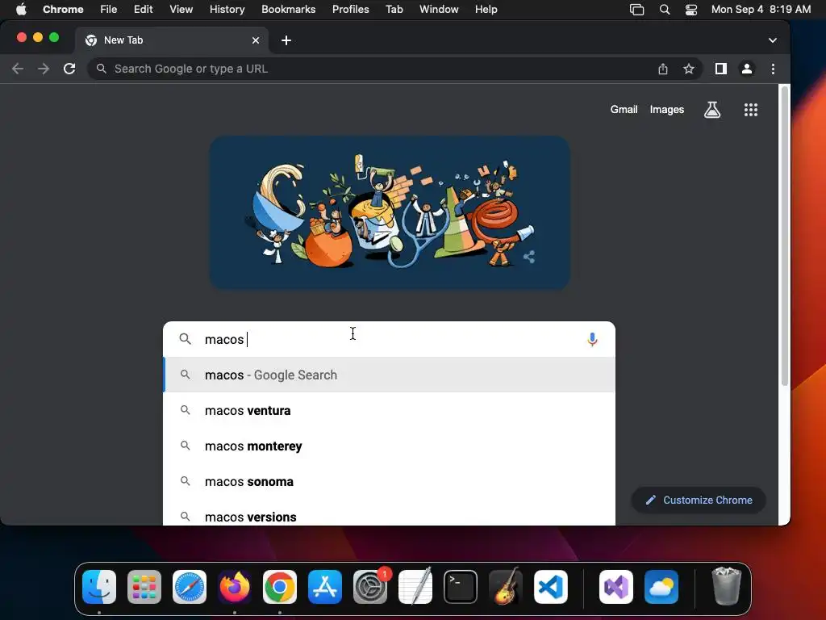Open Control Center in menu bar

pos(691,10)
